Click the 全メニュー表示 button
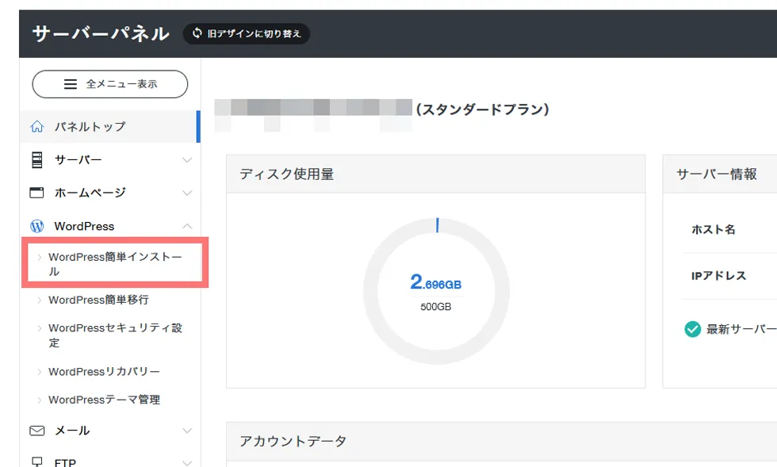This screenshot has height=467, width=777. [109, 84]
